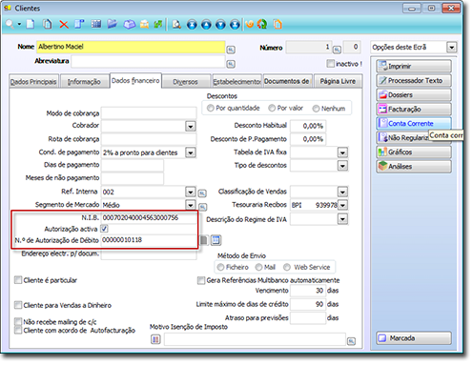Open Segmento de Mercado dropdown
This screenshot has width=473, height=365.
[191, 205]
